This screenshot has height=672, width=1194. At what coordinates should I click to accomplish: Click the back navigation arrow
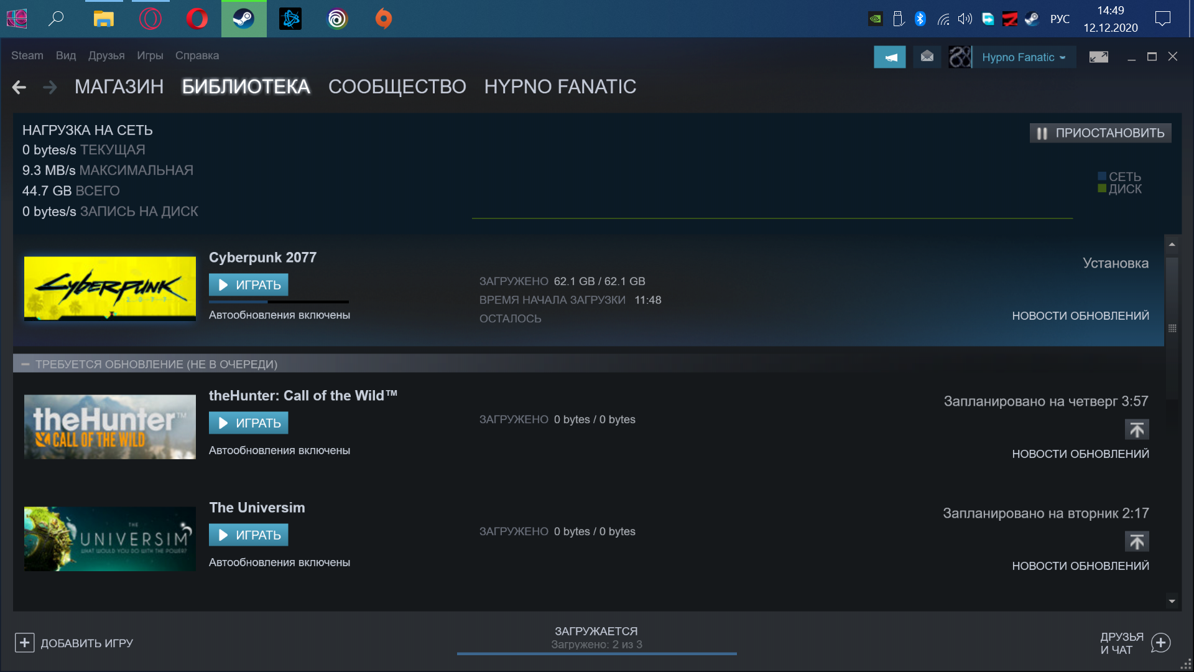tap(19, 87)
